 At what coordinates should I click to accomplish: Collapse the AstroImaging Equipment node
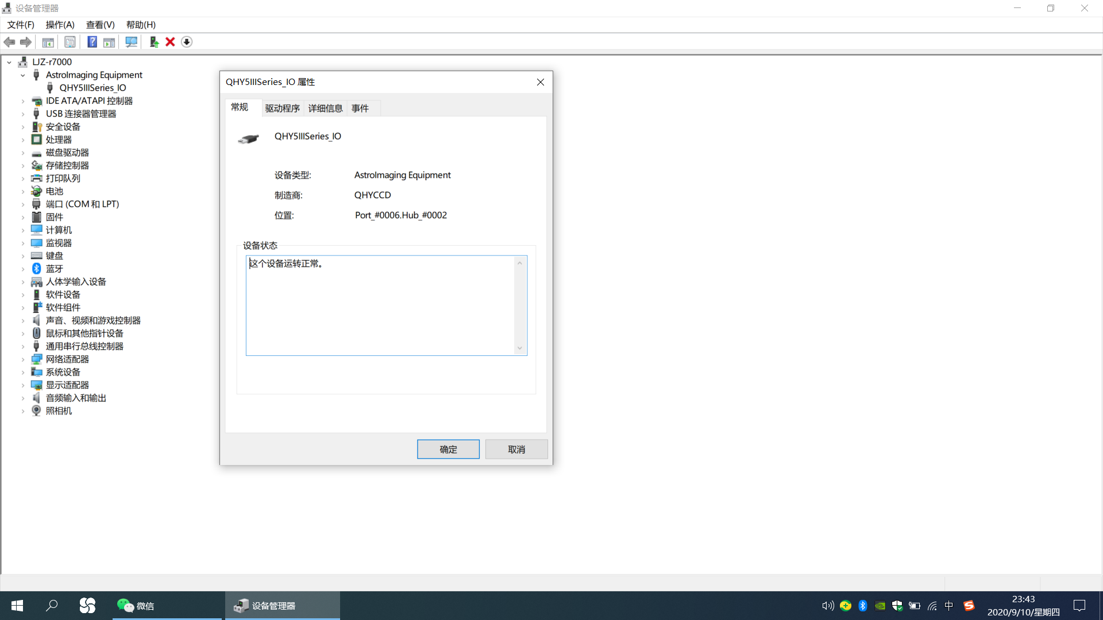pyautogui.click(x=23, y=75)
